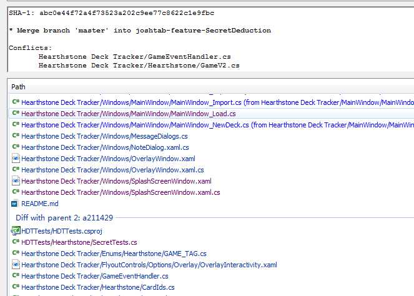Click the Merge branch 'master' message line
The width and height of the screenshot is (414, 296).
point(140,31)
